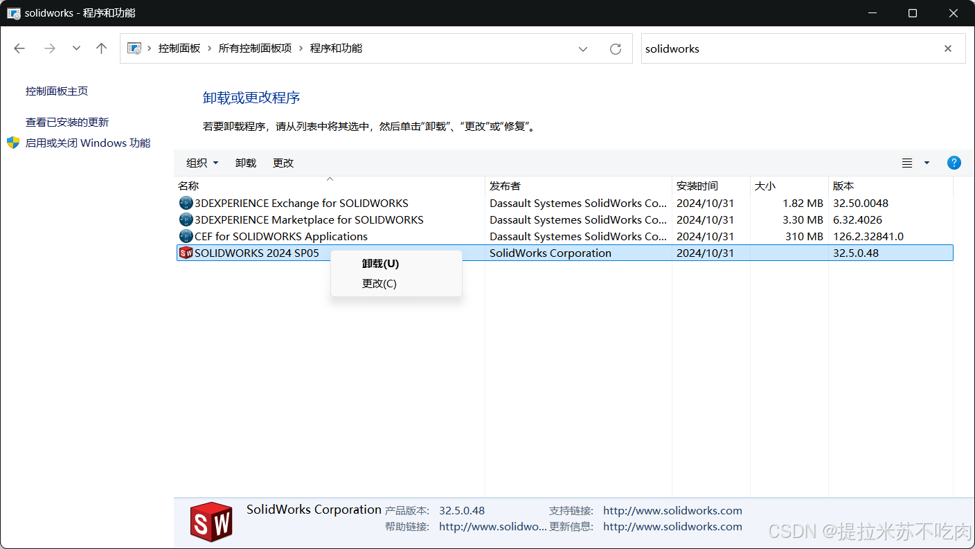This screenshot has width=975, height=549.
Task: Click the Forward navigation arrow
Action: pyautogui.click(x=49, y=48)
